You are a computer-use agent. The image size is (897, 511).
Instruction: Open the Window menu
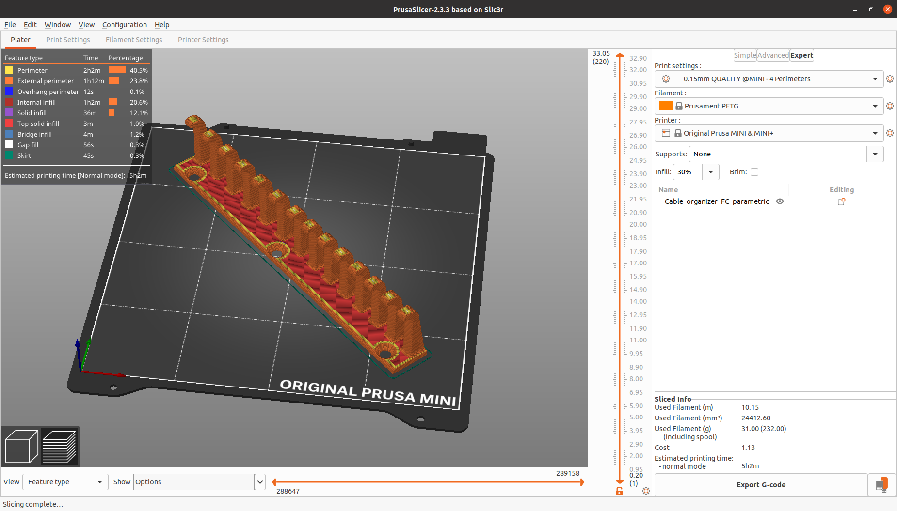point(58,25)
